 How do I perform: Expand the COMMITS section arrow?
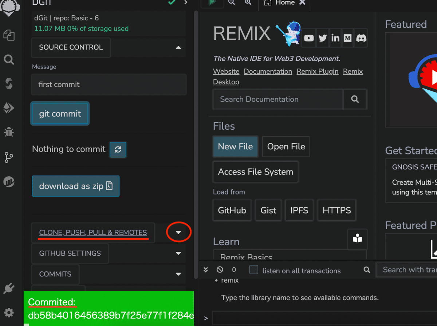178,274
